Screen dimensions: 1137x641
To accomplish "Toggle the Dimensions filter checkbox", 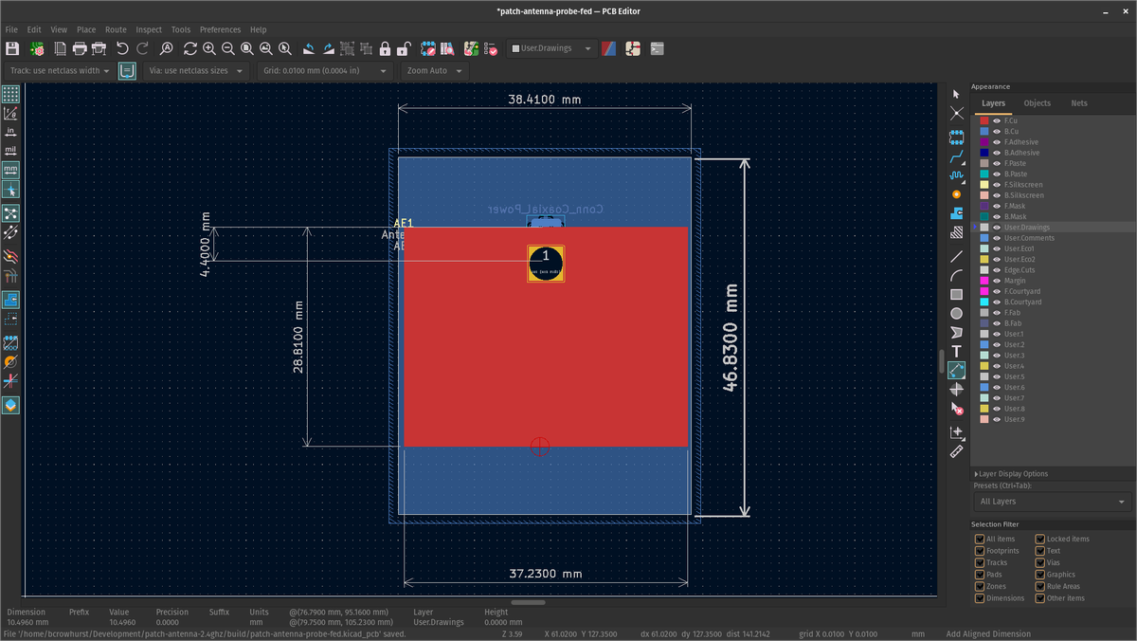I will [x=980, y=598].
